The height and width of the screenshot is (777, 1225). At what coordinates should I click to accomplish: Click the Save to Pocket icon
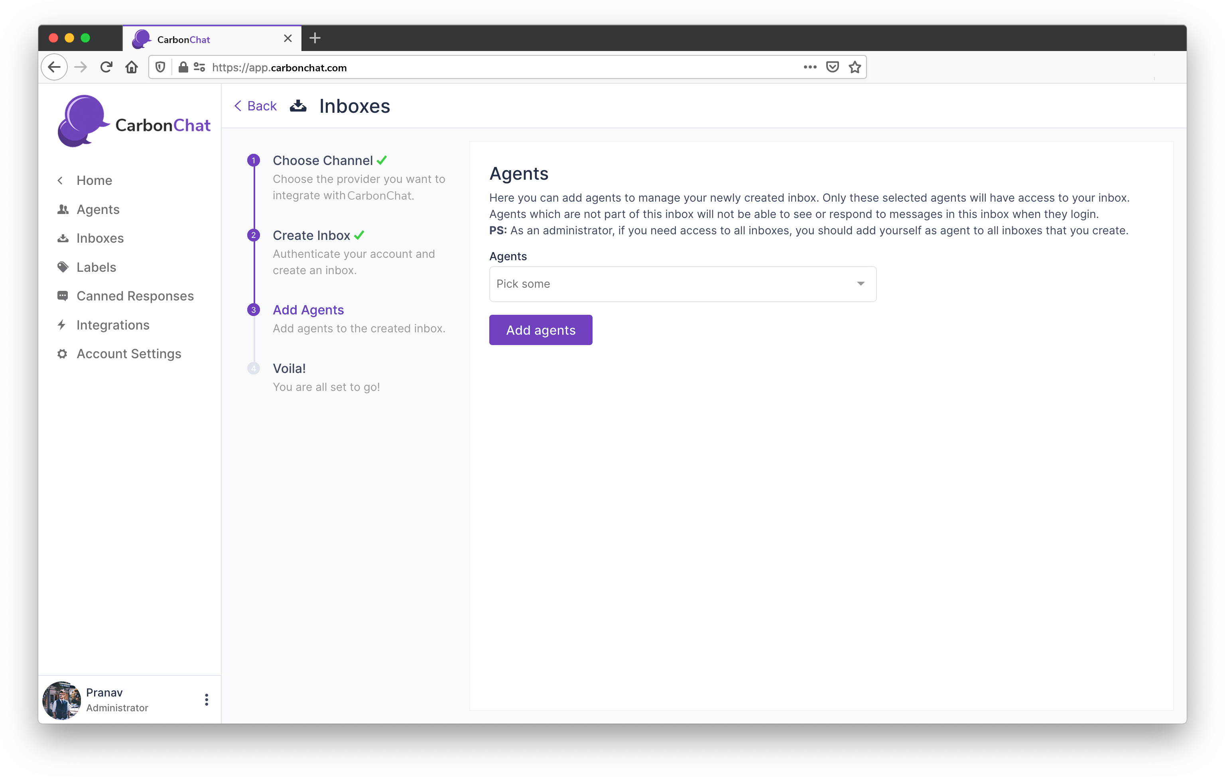[x=832, y=67]
